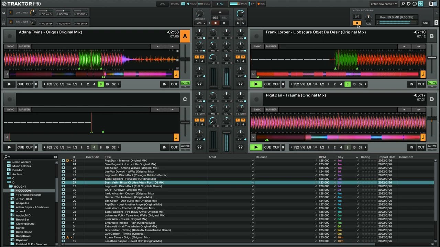Image resolution: width=440 pixels, height=247 pixels.
Task: Set loop OUT point on Deck D
Action: tap(421, 147)
